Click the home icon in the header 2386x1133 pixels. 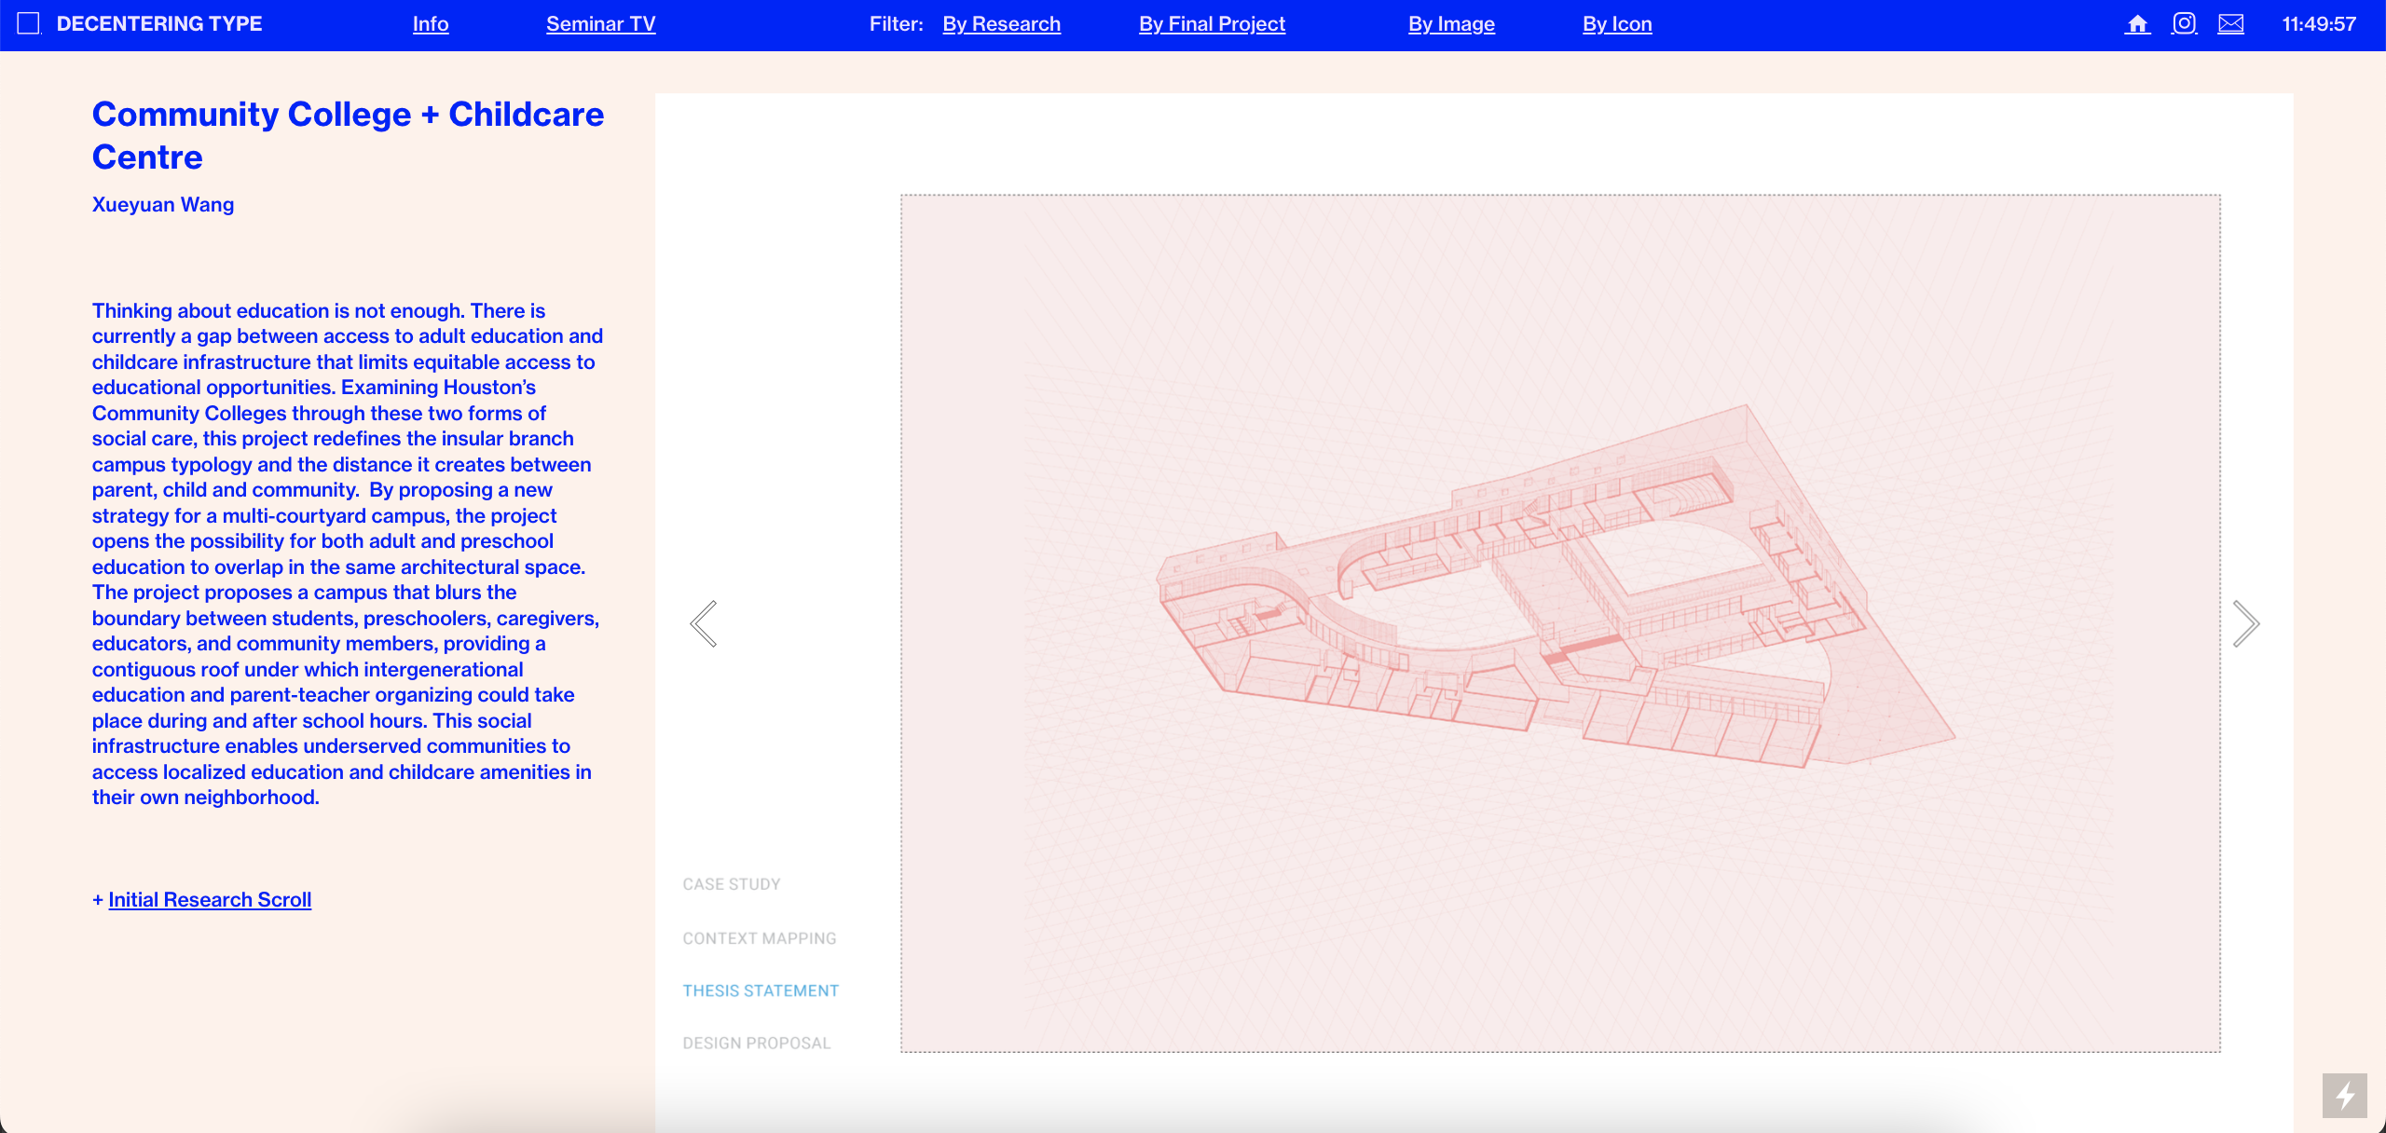click(2137, 24)
